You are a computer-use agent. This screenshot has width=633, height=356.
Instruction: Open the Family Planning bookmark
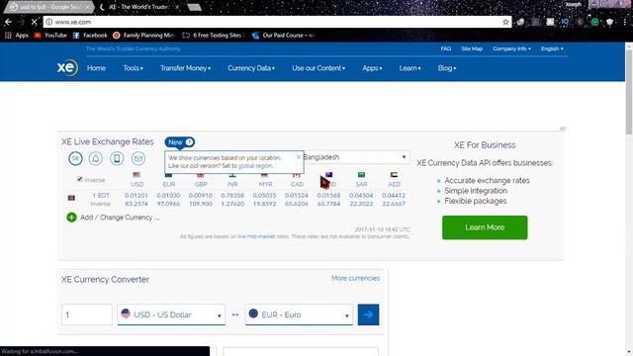pyautogui.click(x=144, y=36)
